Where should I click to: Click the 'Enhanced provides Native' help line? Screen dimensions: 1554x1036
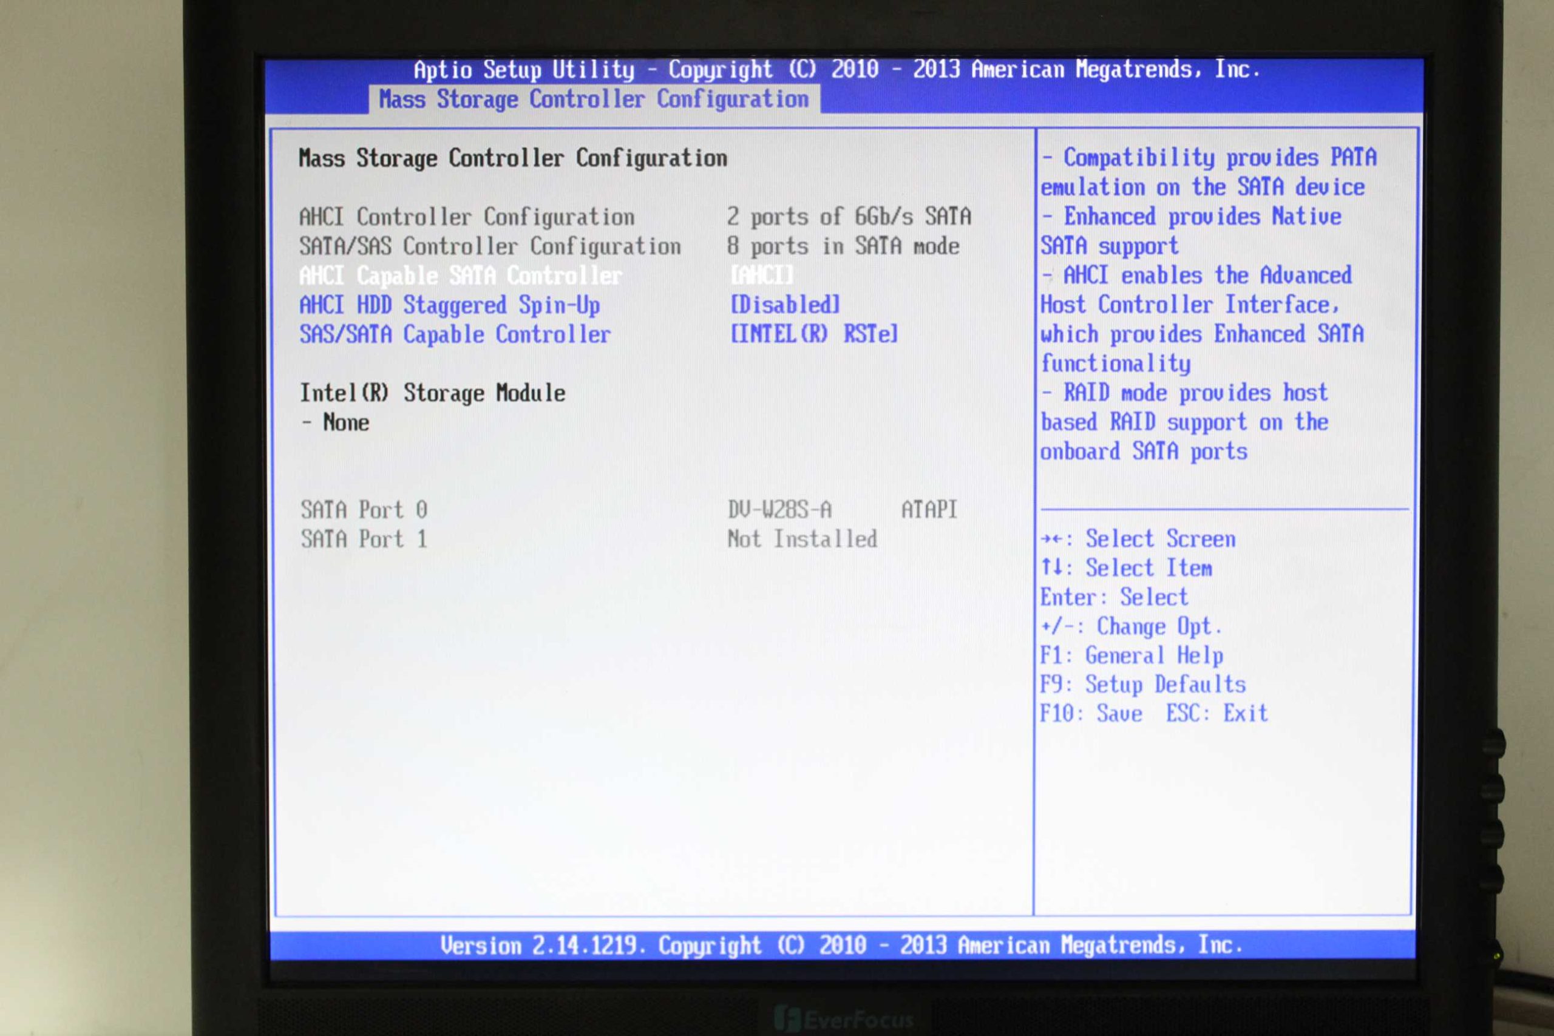(1191, 217)
